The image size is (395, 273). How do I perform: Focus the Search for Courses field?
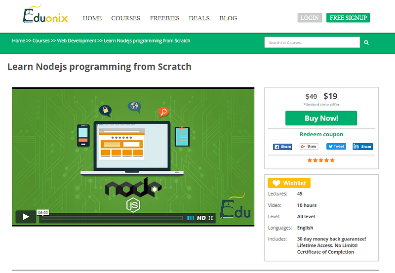312,42
